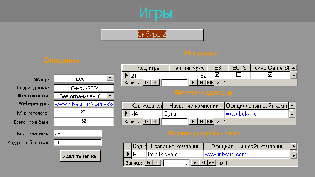Click the rating cell showing 82
The height and width of the screenshot is (177, 315).
point(188,75)
